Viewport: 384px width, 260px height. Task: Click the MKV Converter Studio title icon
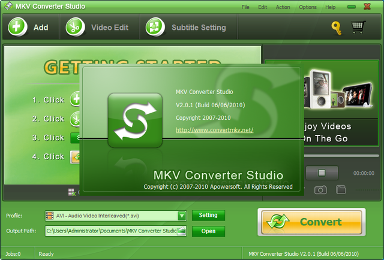tap(8, 6)
